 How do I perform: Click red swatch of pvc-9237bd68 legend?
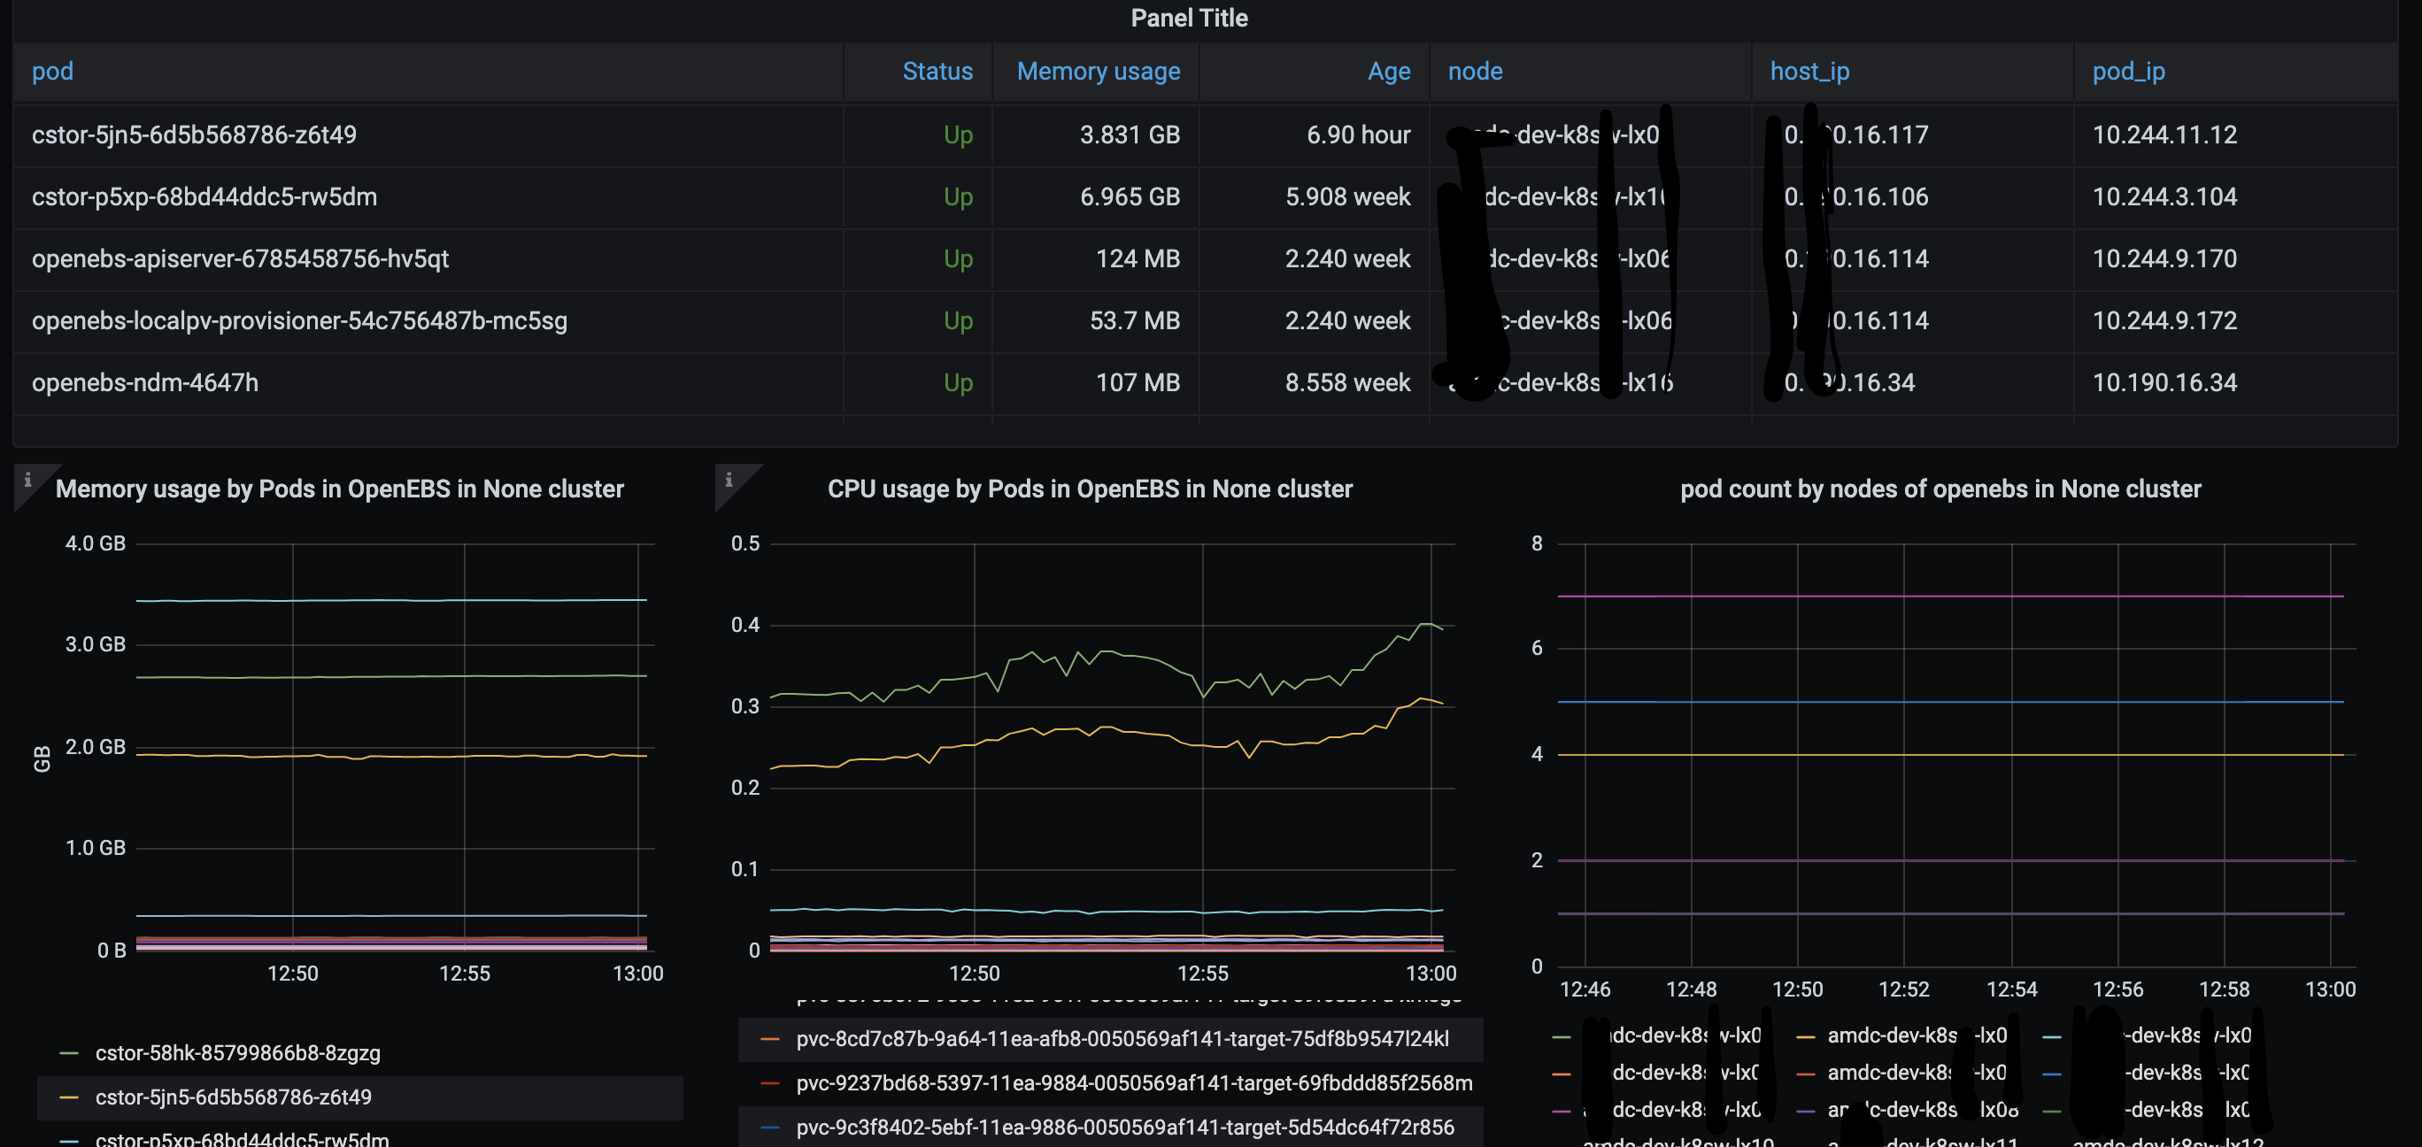pos(769,1083)
